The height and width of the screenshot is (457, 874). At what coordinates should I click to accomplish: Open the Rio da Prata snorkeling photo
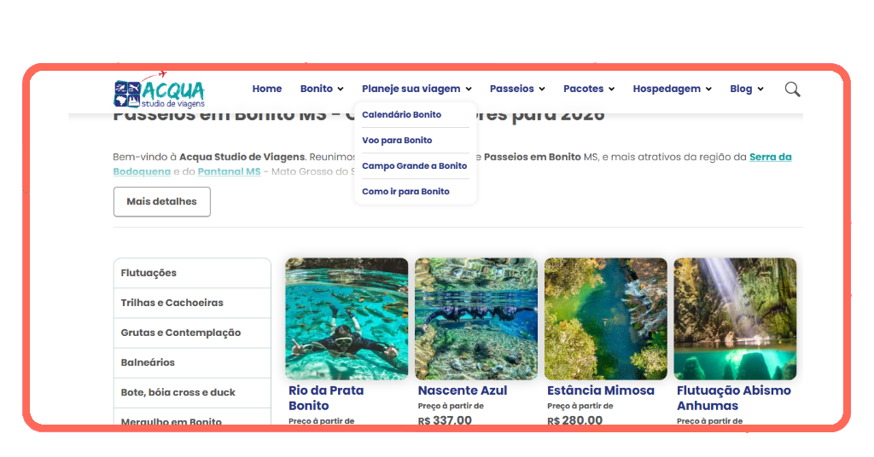coord(347,319)
